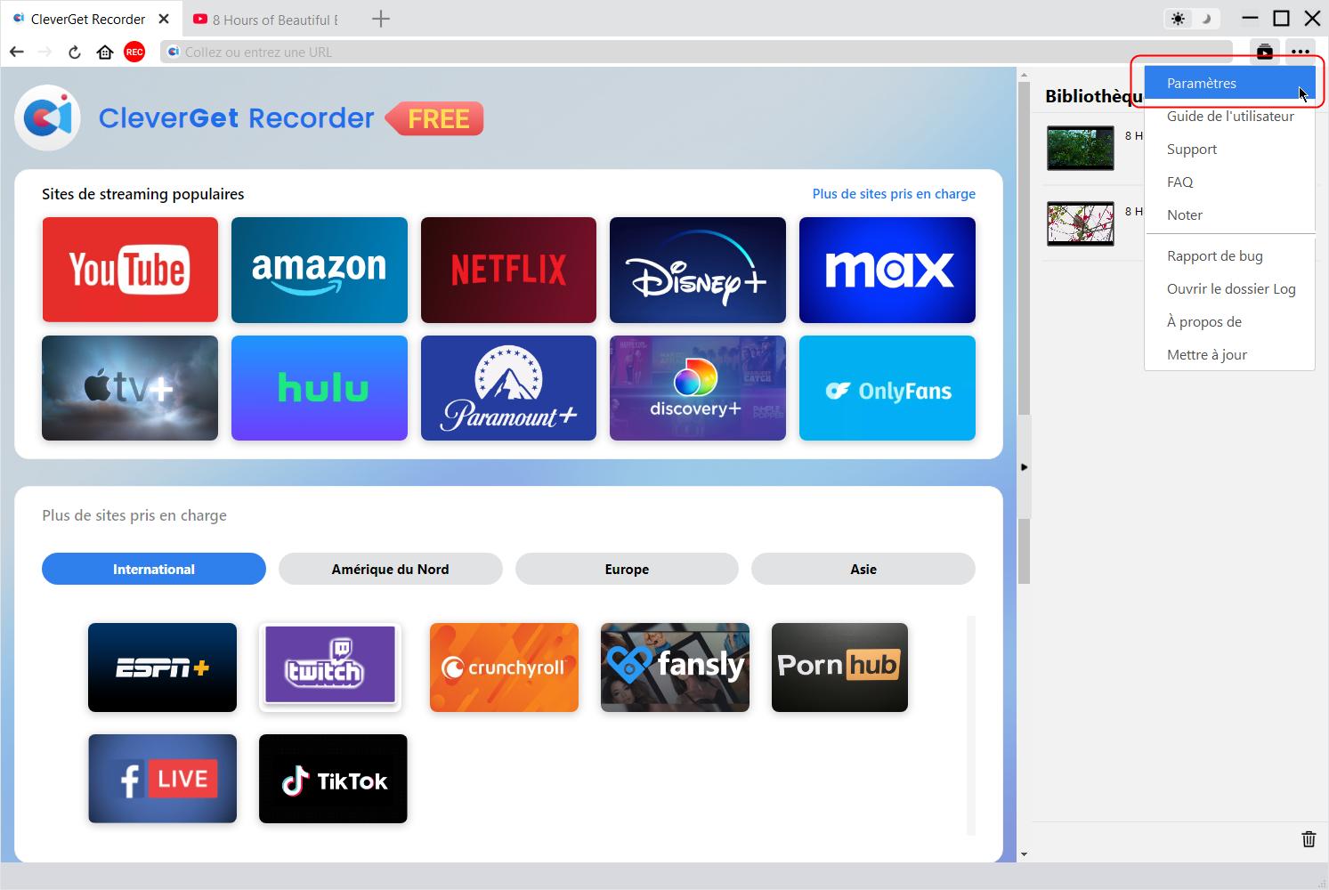The image size is (1329, 890).
Task: Open Netflix streaming site tile
Action: (x=508, y=270)
